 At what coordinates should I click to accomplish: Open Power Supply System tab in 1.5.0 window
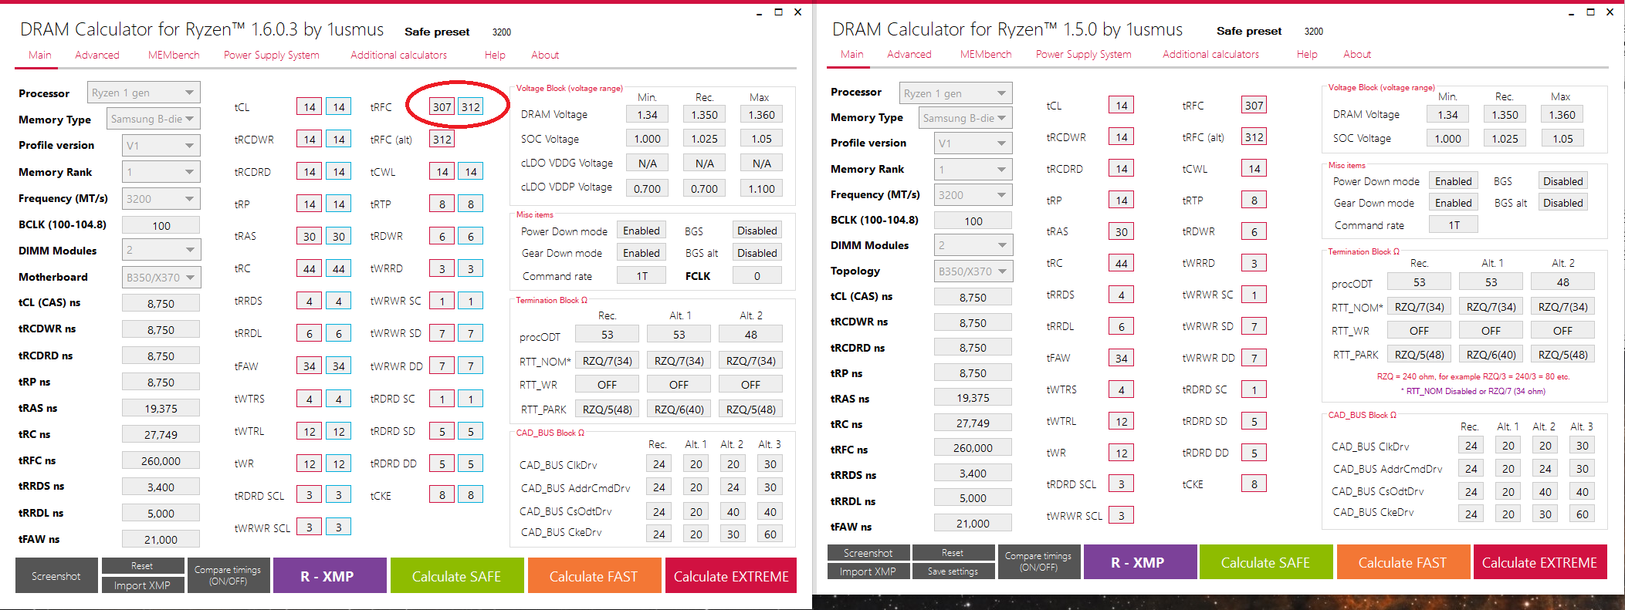click(1083, 54)
